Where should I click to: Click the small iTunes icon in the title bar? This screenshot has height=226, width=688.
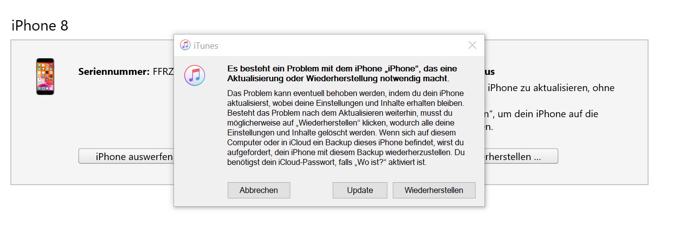(185, 45)
